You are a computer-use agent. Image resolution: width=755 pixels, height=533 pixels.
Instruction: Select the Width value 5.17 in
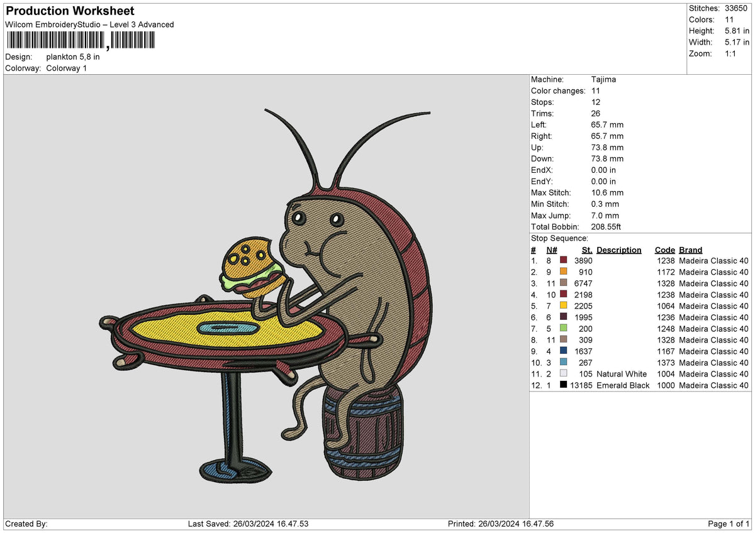click(737, 42)
